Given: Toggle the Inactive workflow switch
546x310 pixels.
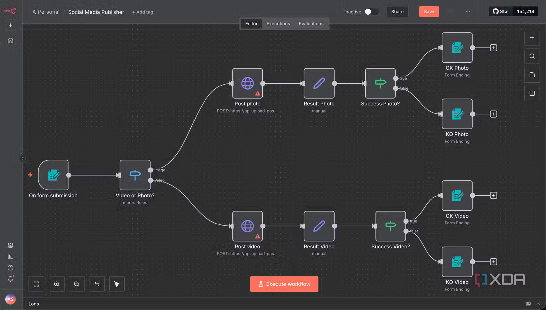Looking at the screenshot, I should [371, 12].
